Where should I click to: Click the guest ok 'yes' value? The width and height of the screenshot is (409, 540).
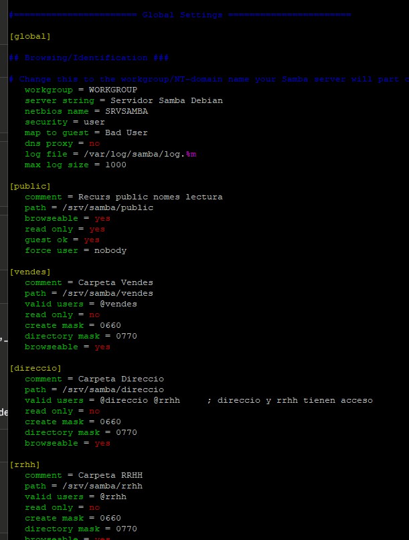click(92, 240)
